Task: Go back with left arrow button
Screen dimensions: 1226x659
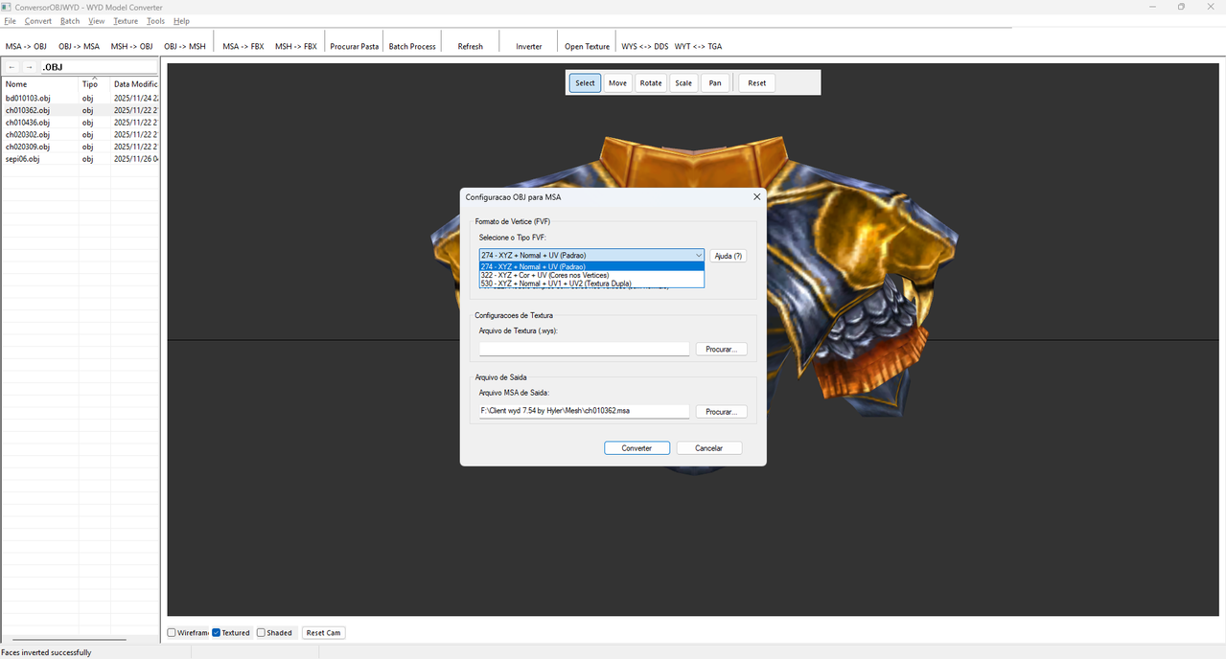Action: (x=12, y=67)
